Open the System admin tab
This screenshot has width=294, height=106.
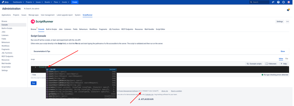[78, 15]
